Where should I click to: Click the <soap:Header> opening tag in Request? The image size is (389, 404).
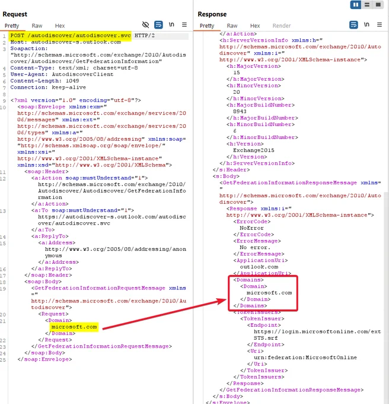[46, 171]
